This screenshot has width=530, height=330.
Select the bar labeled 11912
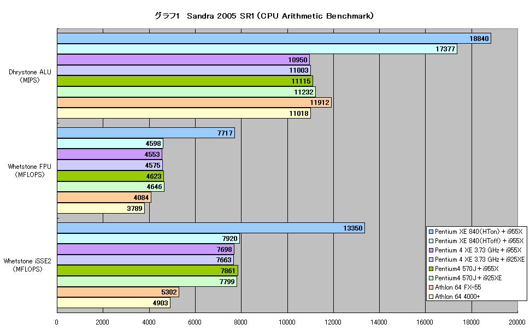point(194,103)
